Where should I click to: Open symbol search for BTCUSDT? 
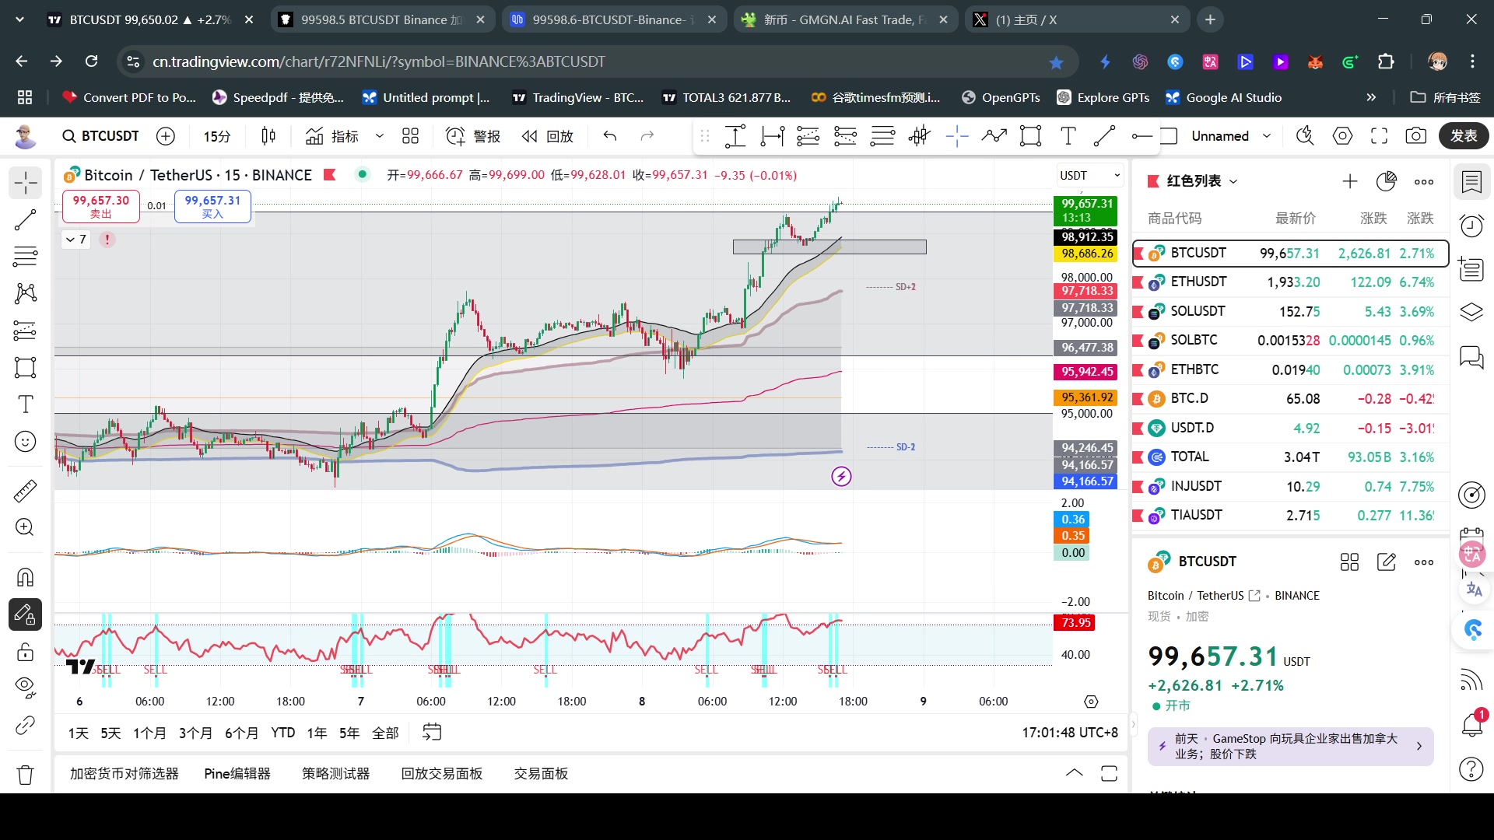click(x=100, y=136)
